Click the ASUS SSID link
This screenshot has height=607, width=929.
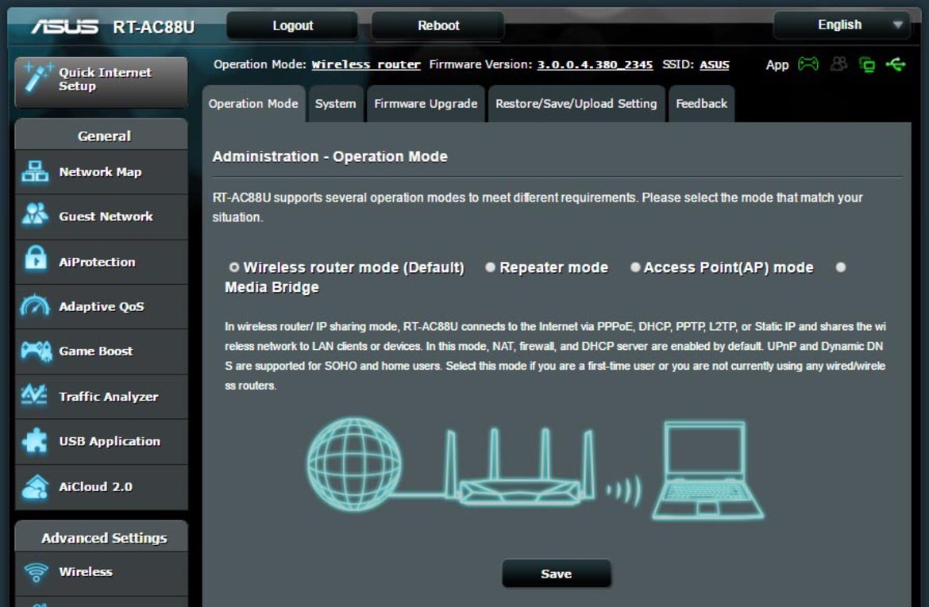tap(715, 64)
